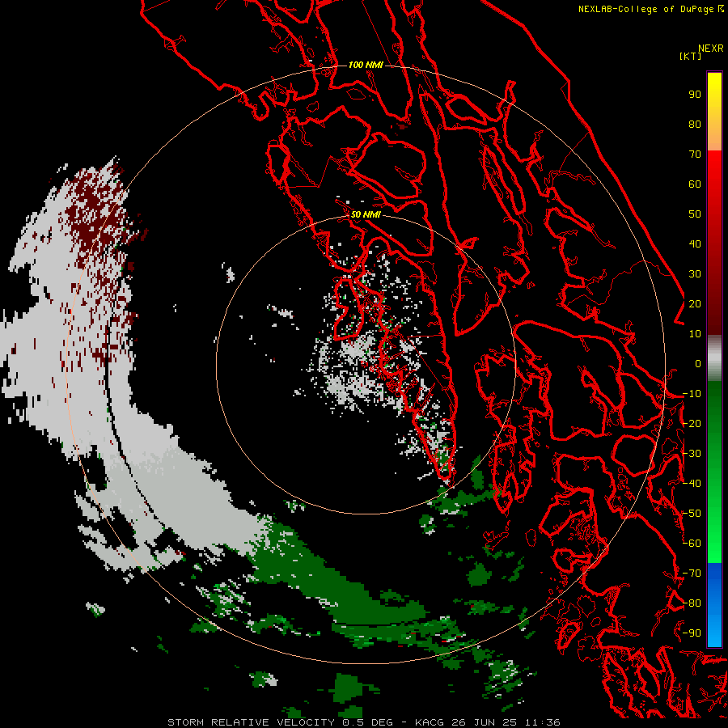Click the positive 60 value on the velocity scale
The image size is (728, 728).
click(x=695, y=184)
